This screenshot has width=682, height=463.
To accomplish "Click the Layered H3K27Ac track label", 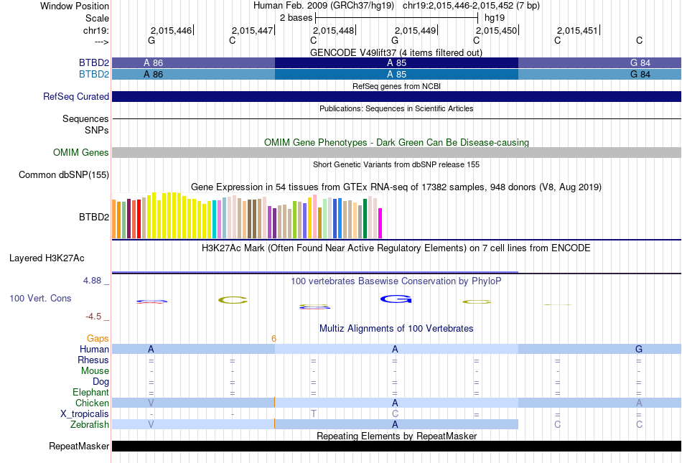I will click(x=47, y=258).
